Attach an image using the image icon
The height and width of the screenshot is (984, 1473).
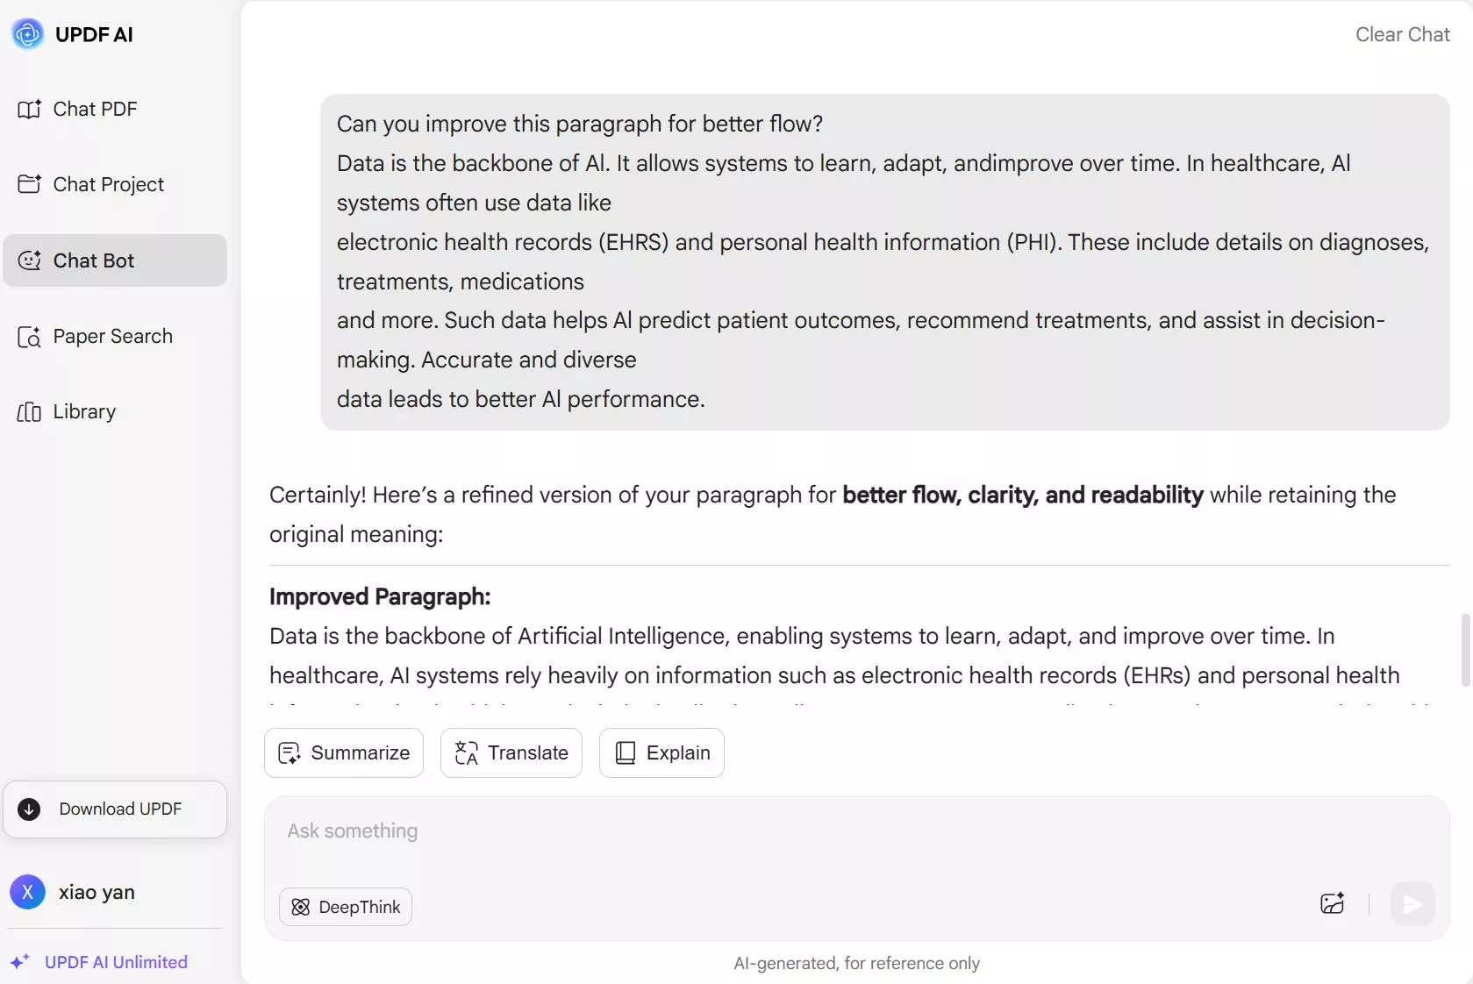(x=1332, y=904)
